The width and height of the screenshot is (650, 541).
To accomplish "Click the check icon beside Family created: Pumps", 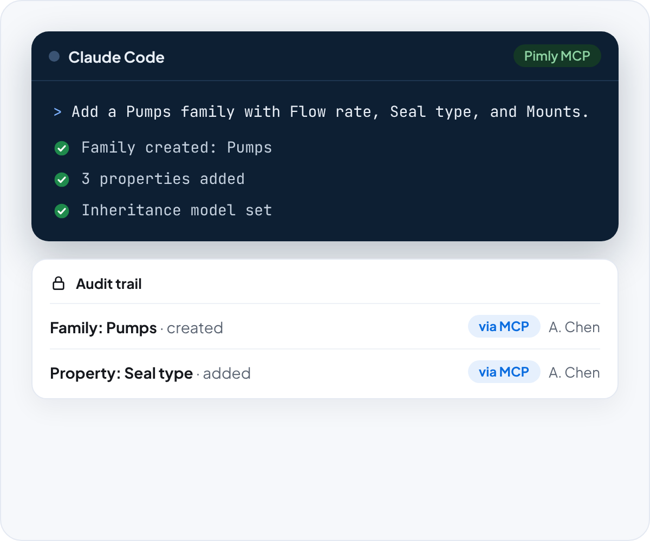I will click(x=62, y=148).
